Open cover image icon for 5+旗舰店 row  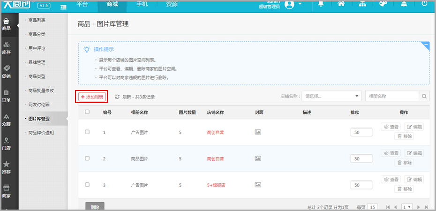click(x=258, y=185)
